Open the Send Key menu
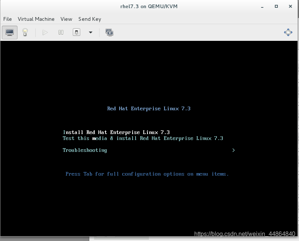This screenshot has height=241, width=299. click(x=90, y=19)
